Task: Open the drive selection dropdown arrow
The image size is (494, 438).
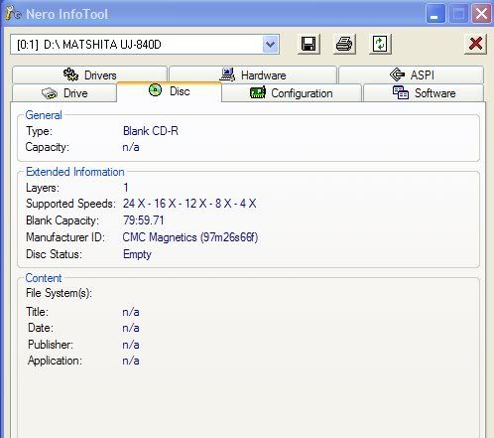Action: [271, 44]
